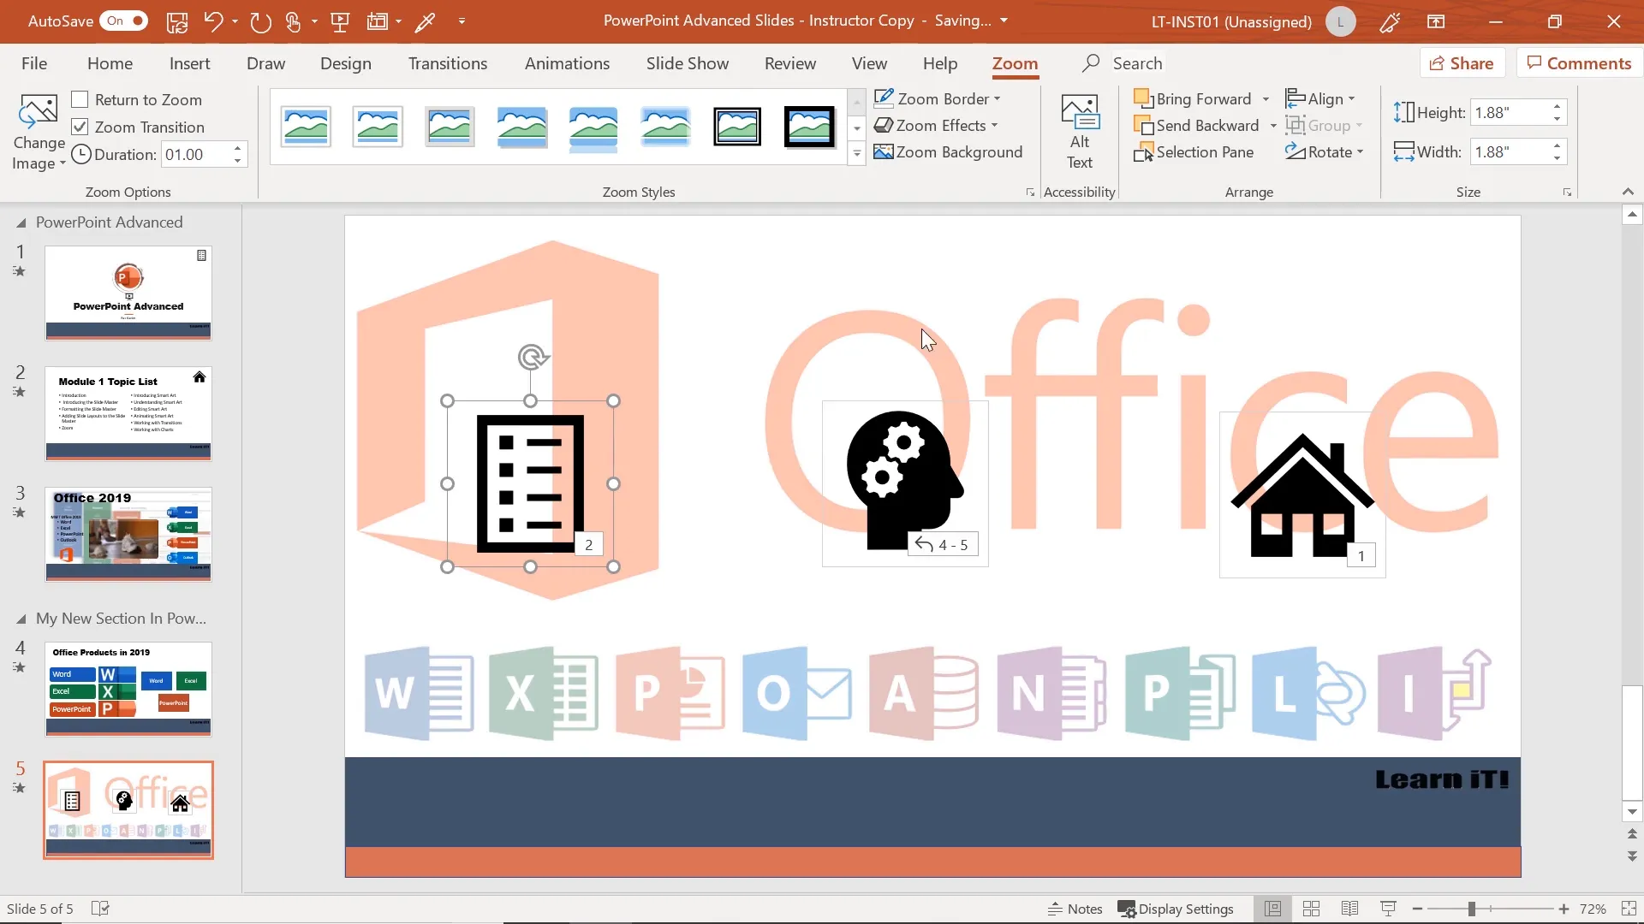1644x924 pixels.
Task: Open the File tab
Action: [x=34, y=63]
